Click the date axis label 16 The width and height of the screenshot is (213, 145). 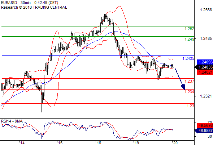[x=99, y=143]
